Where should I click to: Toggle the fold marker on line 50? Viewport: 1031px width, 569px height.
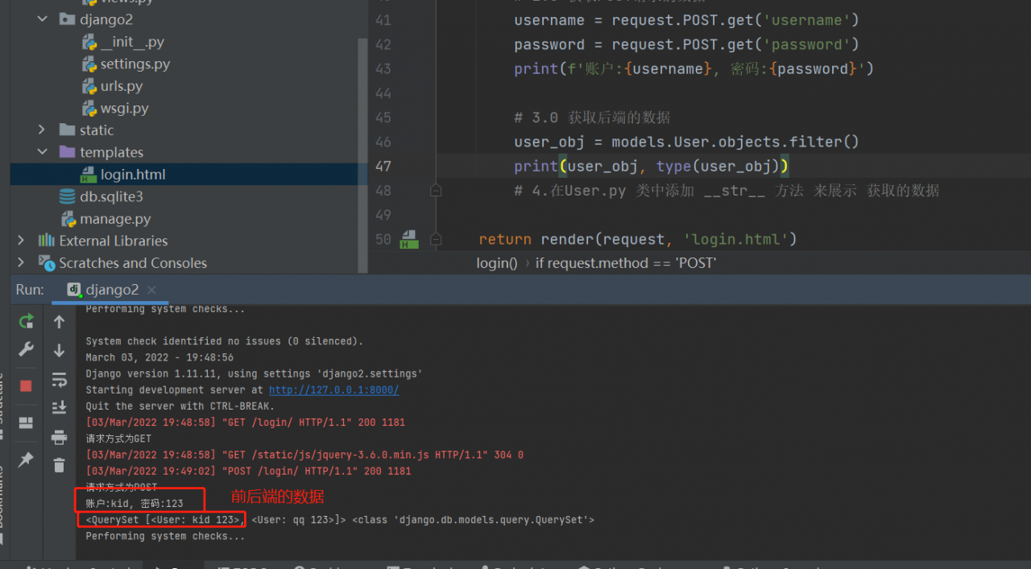(436, 239)
